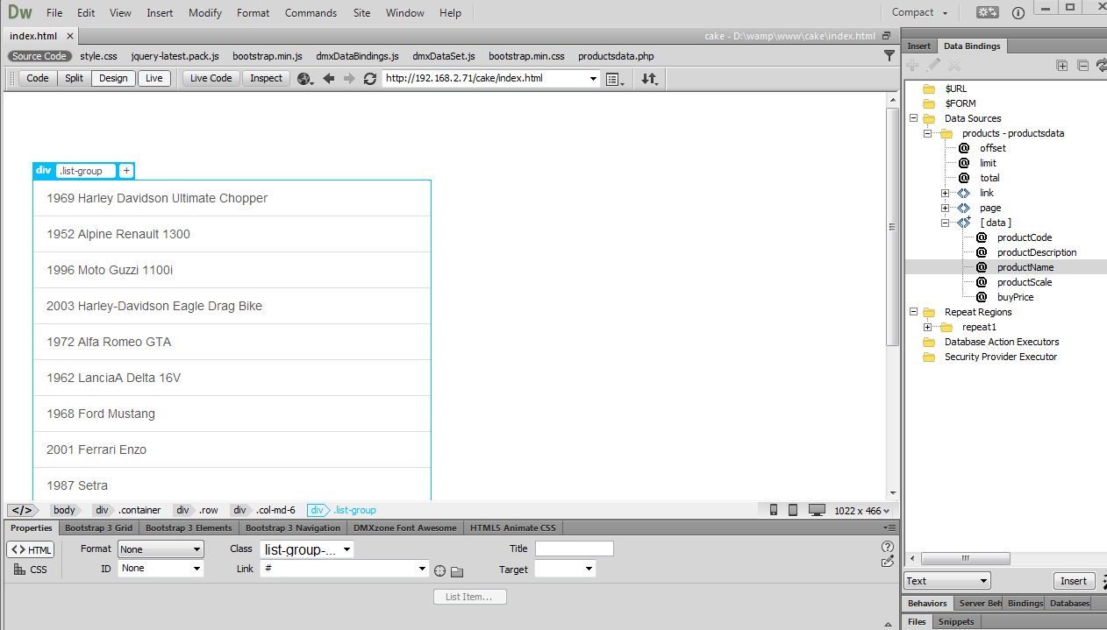The image size is (1107, 630).
Task: Select the Design view button
Action: coord(113,78)
